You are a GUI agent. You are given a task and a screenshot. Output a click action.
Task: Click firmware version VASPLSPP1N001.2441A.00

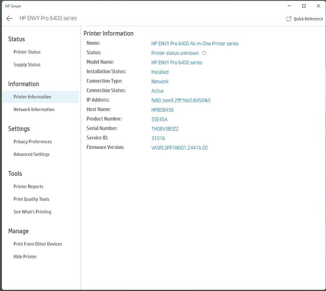(179, 148)
